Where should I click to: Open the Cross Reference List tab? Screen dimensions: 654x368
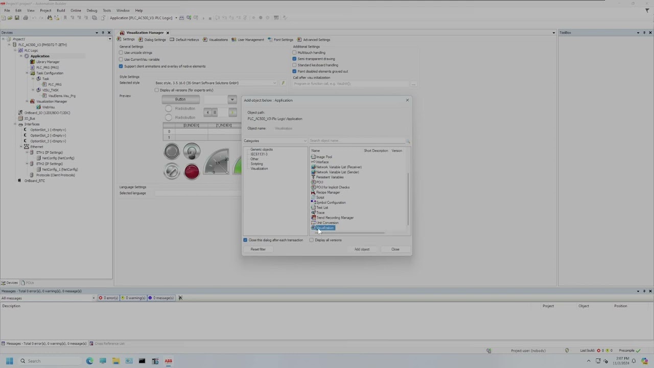point(107,343)
